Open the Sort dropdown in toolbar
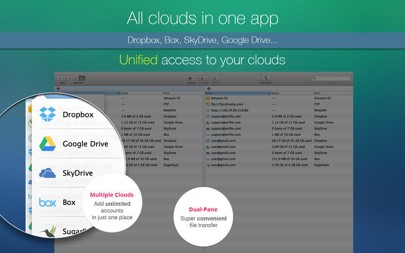This screenshot has height=253, width=405. 216,78
